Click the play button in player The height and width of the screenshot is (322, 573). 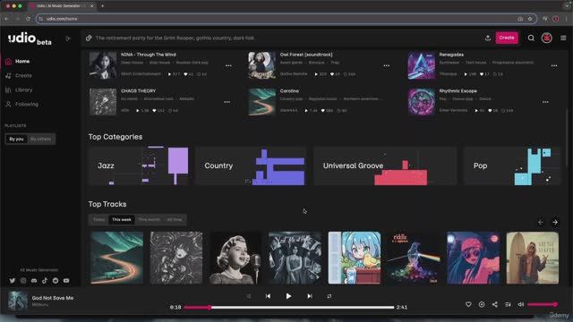[288, 296]
